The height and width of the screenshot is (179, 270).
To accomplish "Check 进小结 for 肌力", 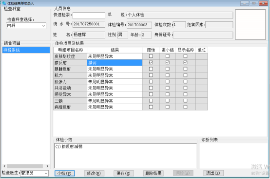I will pos(167,75).
